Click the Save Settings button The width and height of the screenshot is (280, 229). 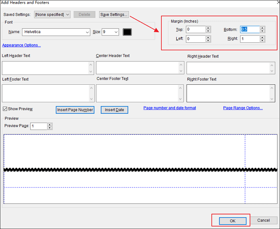point(114,15)
